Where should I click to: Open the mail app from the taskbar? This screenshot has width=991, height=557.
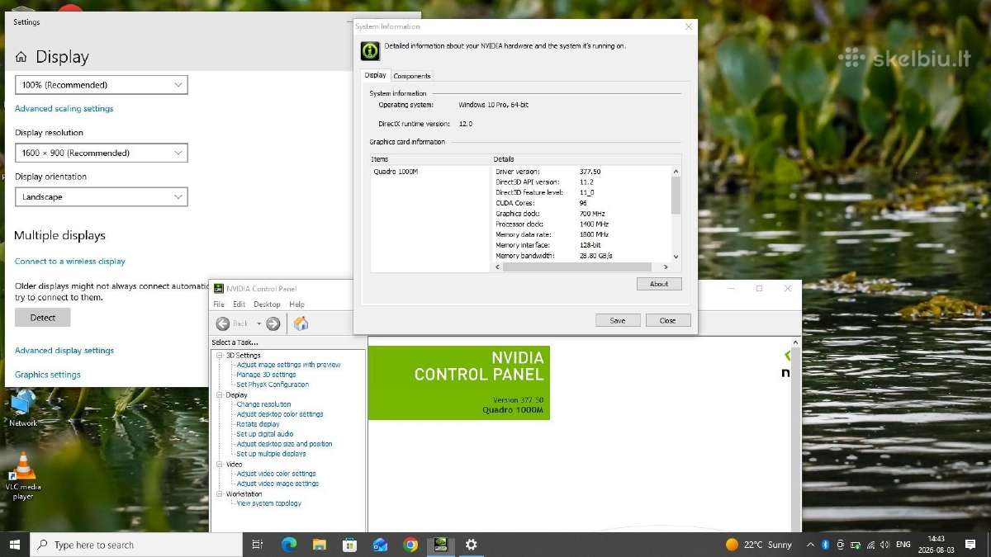380,545
